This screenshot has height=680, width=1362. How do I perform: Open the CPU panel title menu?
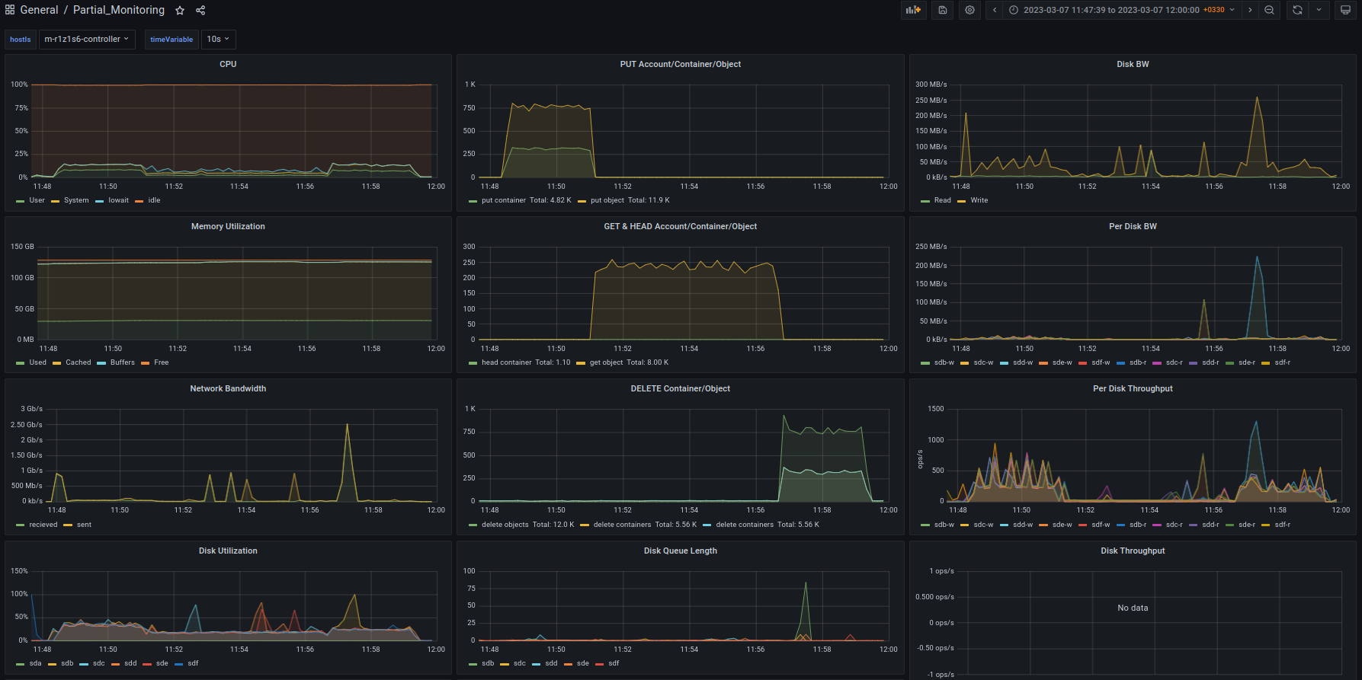[x=228, y=64]
